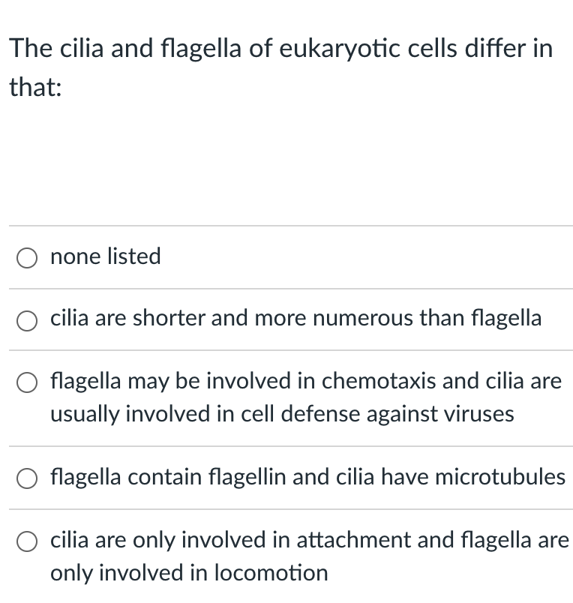573x603 pixels.
Task: Pick the attachment and locomotion answer option
Action: click(27, 541)
